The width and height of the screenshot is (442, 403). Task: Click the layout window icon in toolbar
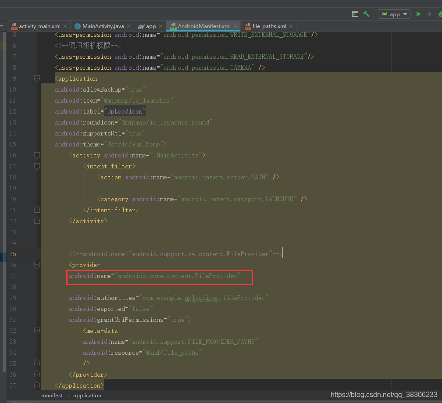(355, 14)
